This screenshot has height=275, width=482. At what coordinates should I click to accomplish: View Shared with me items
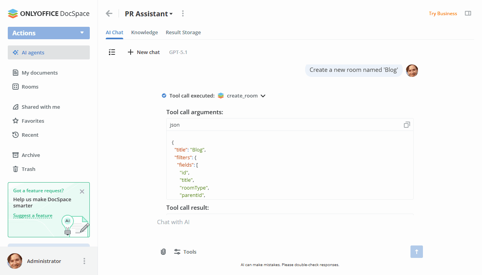tap(40, 107)
